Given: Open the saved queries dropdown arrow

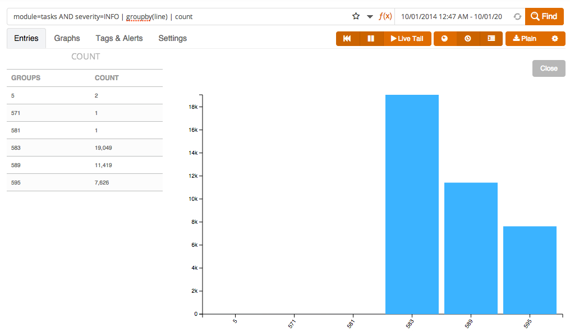Looking at the screenshot, I should [370, 17].
